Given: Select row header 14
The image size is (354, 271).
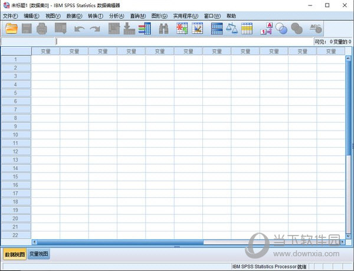Looking at the screenshot, I should click(16, 168).
